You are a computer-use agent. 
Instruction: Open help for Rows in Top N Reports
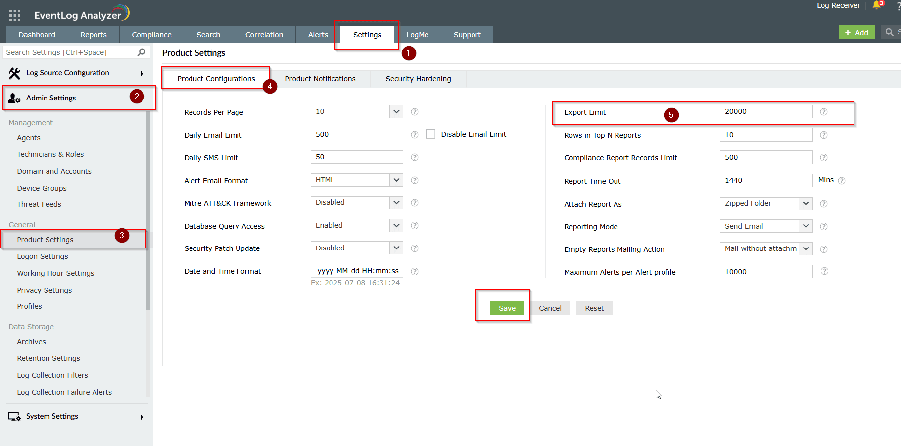tap(824, 135)
